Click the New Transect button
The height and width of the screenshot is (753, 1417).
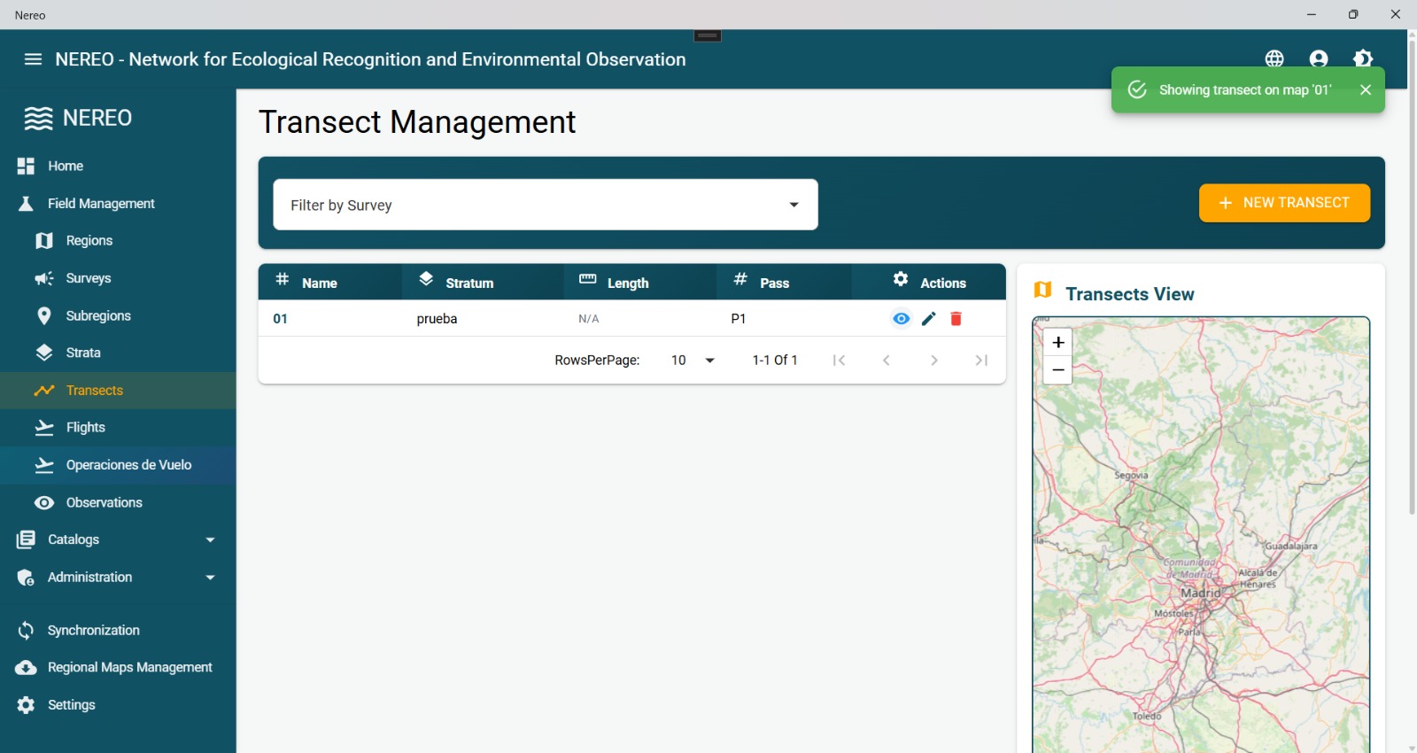(1284, 203)
